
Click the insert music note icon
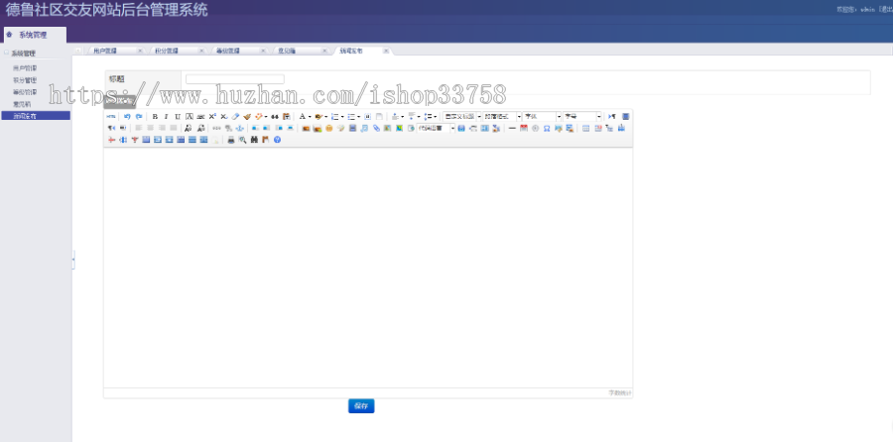point(364,128)
